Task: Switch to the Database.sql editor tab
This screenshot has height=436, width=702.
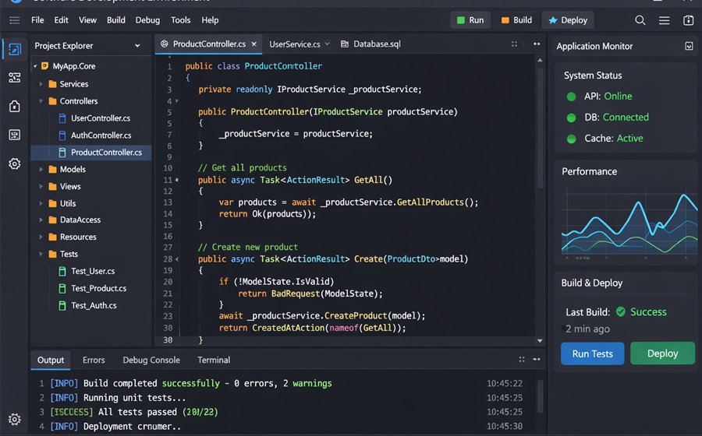Action: pos(370,44)
